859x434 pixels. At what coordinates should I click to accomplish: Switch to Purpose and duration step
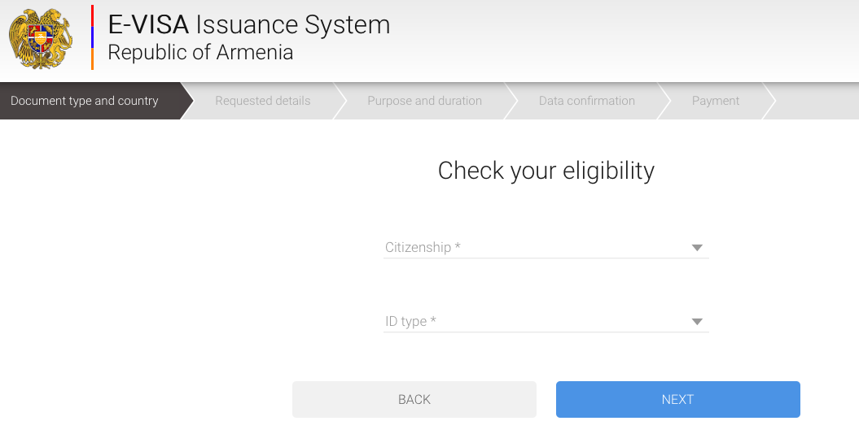click(424, 101)
